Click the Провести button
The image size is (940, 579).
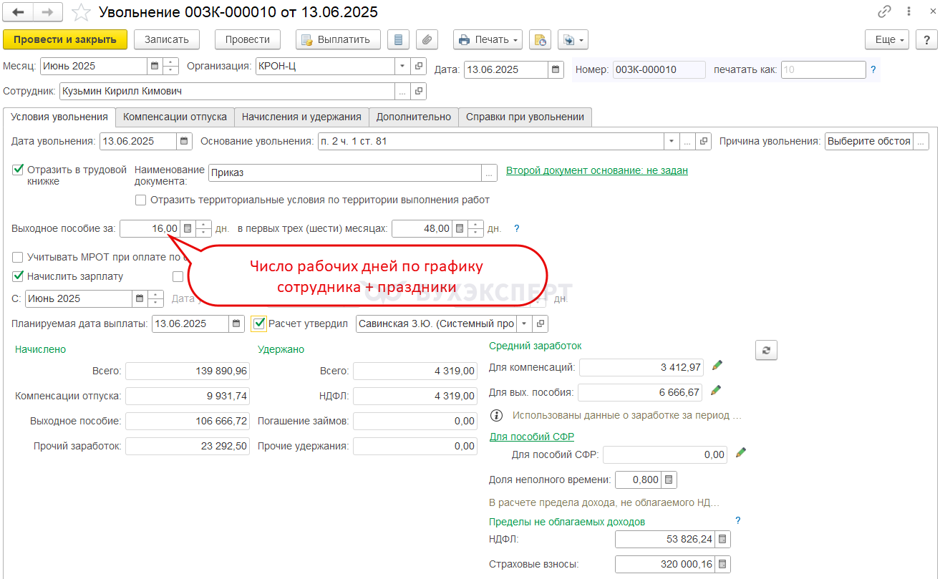click(x=248, y=39)
